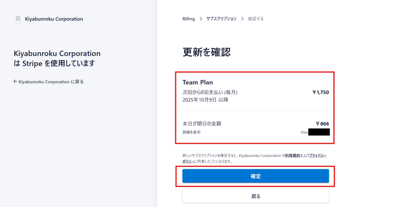The width and height of the screenshot is (396, 207).
Task: Go to the サブスクリプション breadcrumb
Action: 221,19
